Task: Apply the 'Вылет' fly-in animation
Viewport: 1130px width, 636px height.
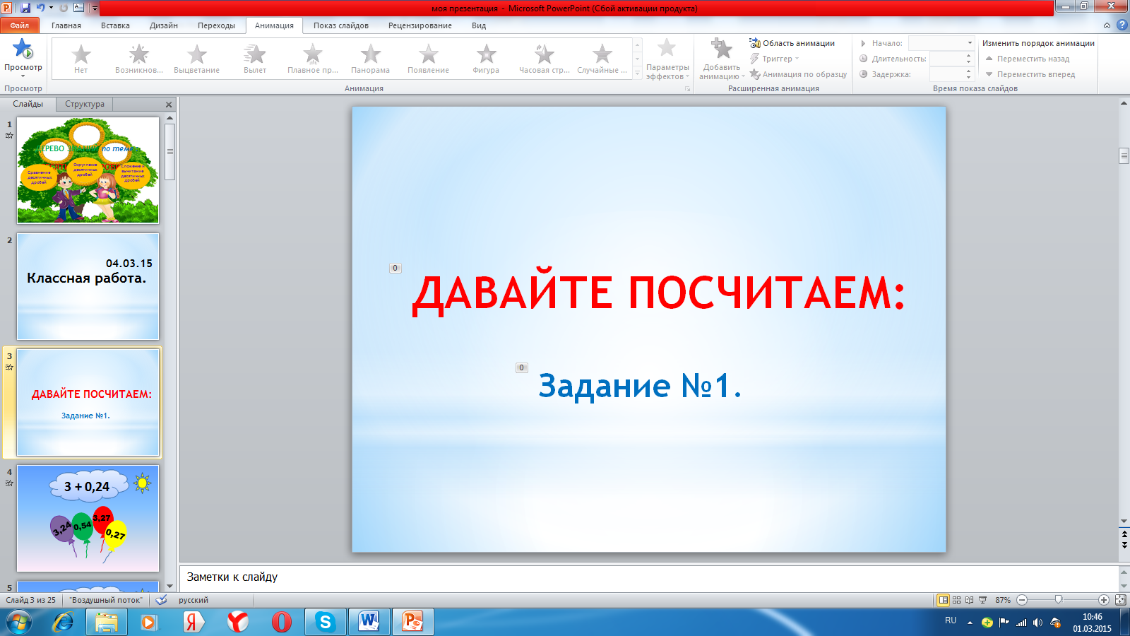Action: tap(255, 58)
